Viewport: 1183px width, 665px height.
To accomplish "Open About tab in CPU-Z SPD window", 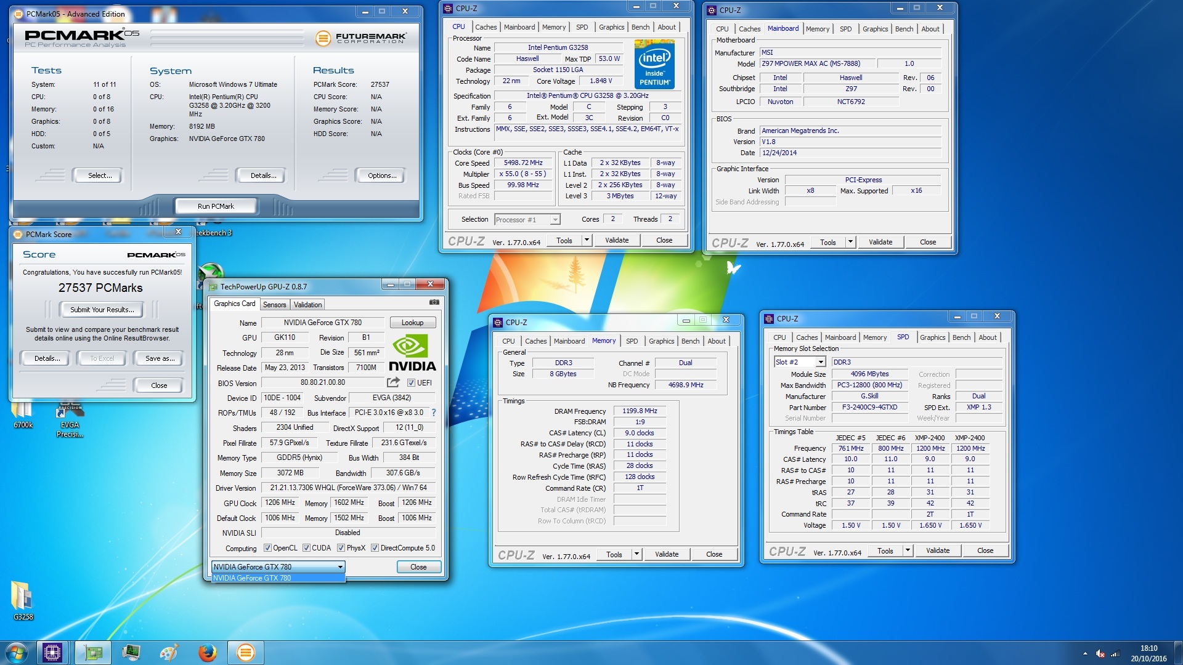I will (987, 337).
